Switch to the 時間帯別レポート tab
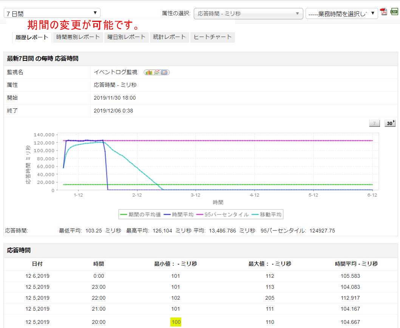The height and width of the screenshot is (328, 400). tap(78, 37)
